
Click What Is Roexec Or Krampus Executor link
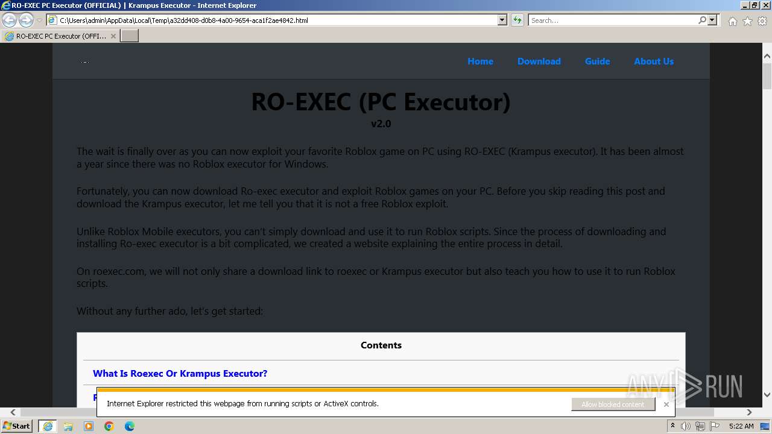pyautogui.click(x=180, y=374)
